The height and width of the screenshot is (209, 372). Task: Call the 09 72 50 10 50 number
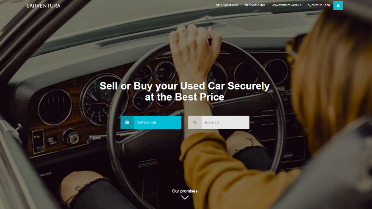point(320,5)
